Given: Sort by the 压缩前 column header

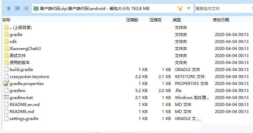Looking at the screenshot, I should coord(132,20).
